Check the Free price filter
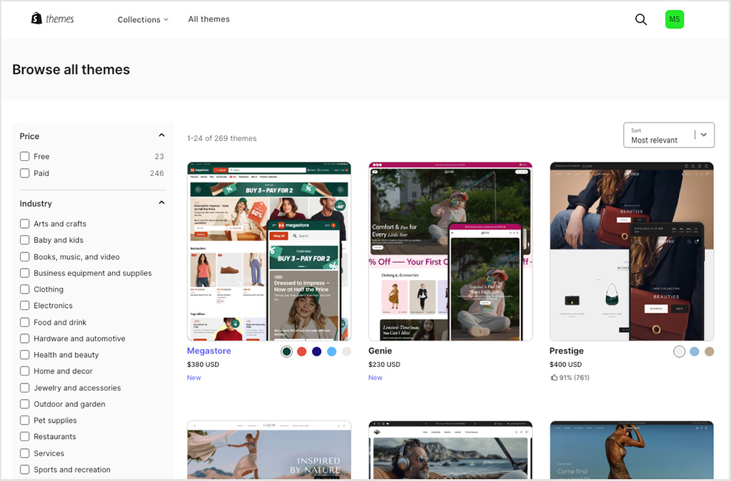731x481 pixels. pyautogui.click(x=25, y=156)
